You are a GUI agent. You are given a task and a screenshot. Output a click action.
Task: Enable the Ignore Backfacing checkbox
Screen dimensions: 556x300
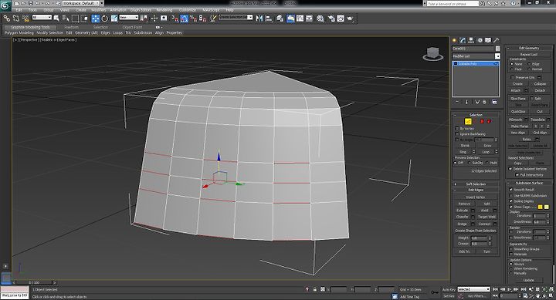point(456,134)
